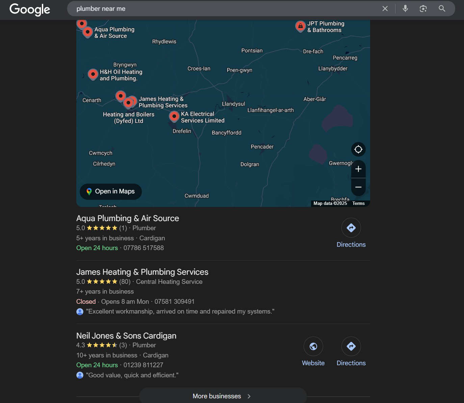Get directions to Aqua Plumbing & Air Source
The height and width of the screenshot is (403, 464).
click(351, 228)
